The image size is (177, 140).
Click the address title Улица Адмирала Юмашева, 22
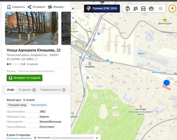[34, 50]
